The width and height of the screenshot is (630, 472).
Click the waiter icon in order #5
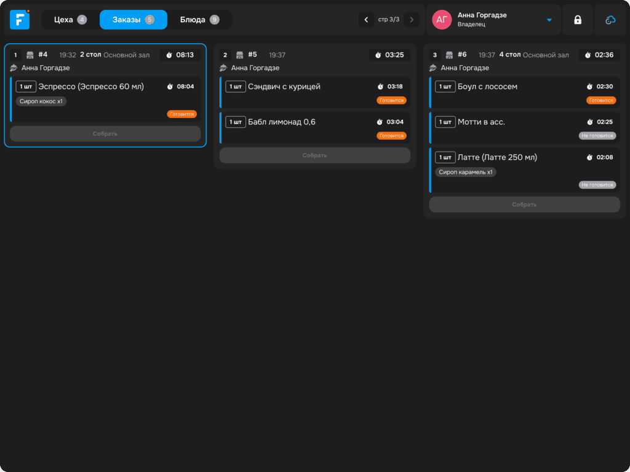coord(223,68)
